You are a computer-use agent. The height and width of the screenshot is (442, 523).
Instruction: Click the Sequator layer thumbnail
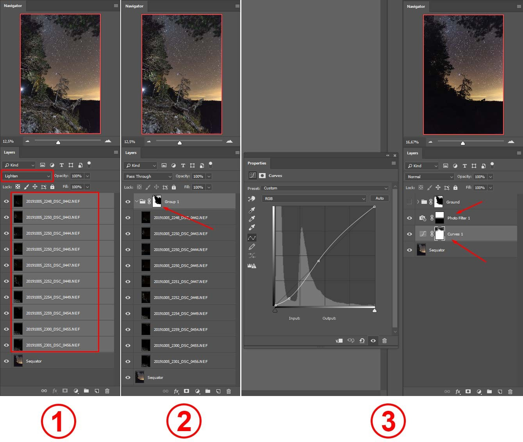click(x=18, y=361)
